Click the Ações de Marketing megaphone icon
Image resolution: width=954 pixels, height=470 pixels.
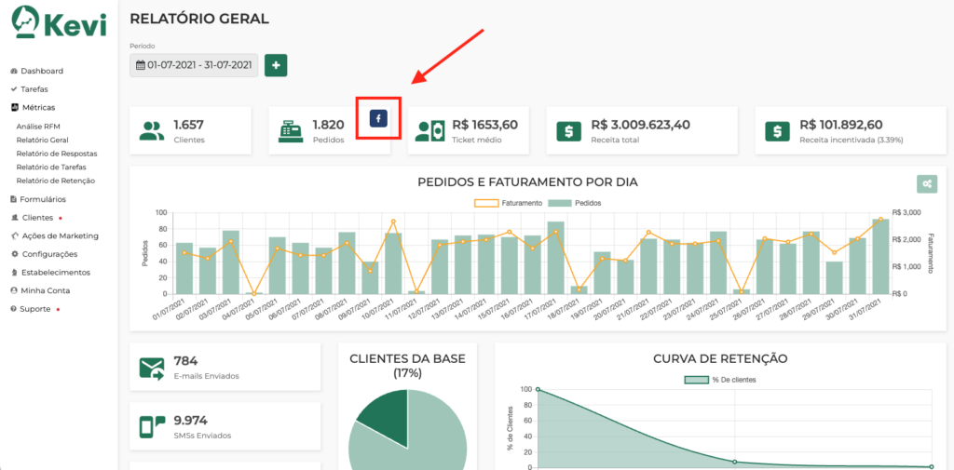tap(15, 235)
